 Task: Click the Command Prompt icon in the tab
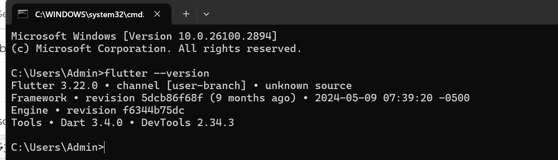tap(23, 14)
